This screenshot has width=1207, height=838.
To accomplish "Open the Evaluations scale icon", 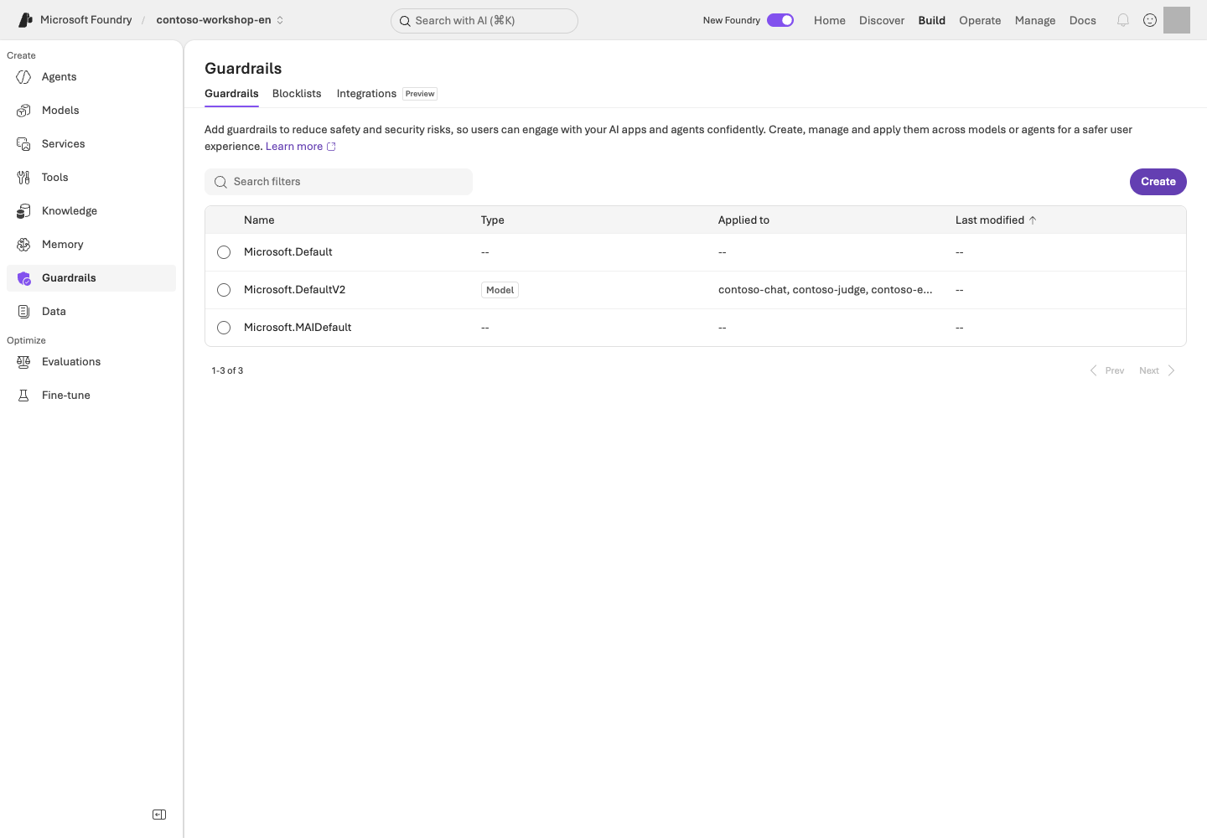I will coord(23,362).
